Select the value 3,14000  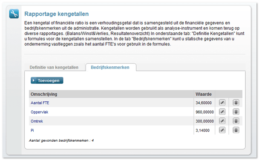(202, 131)
